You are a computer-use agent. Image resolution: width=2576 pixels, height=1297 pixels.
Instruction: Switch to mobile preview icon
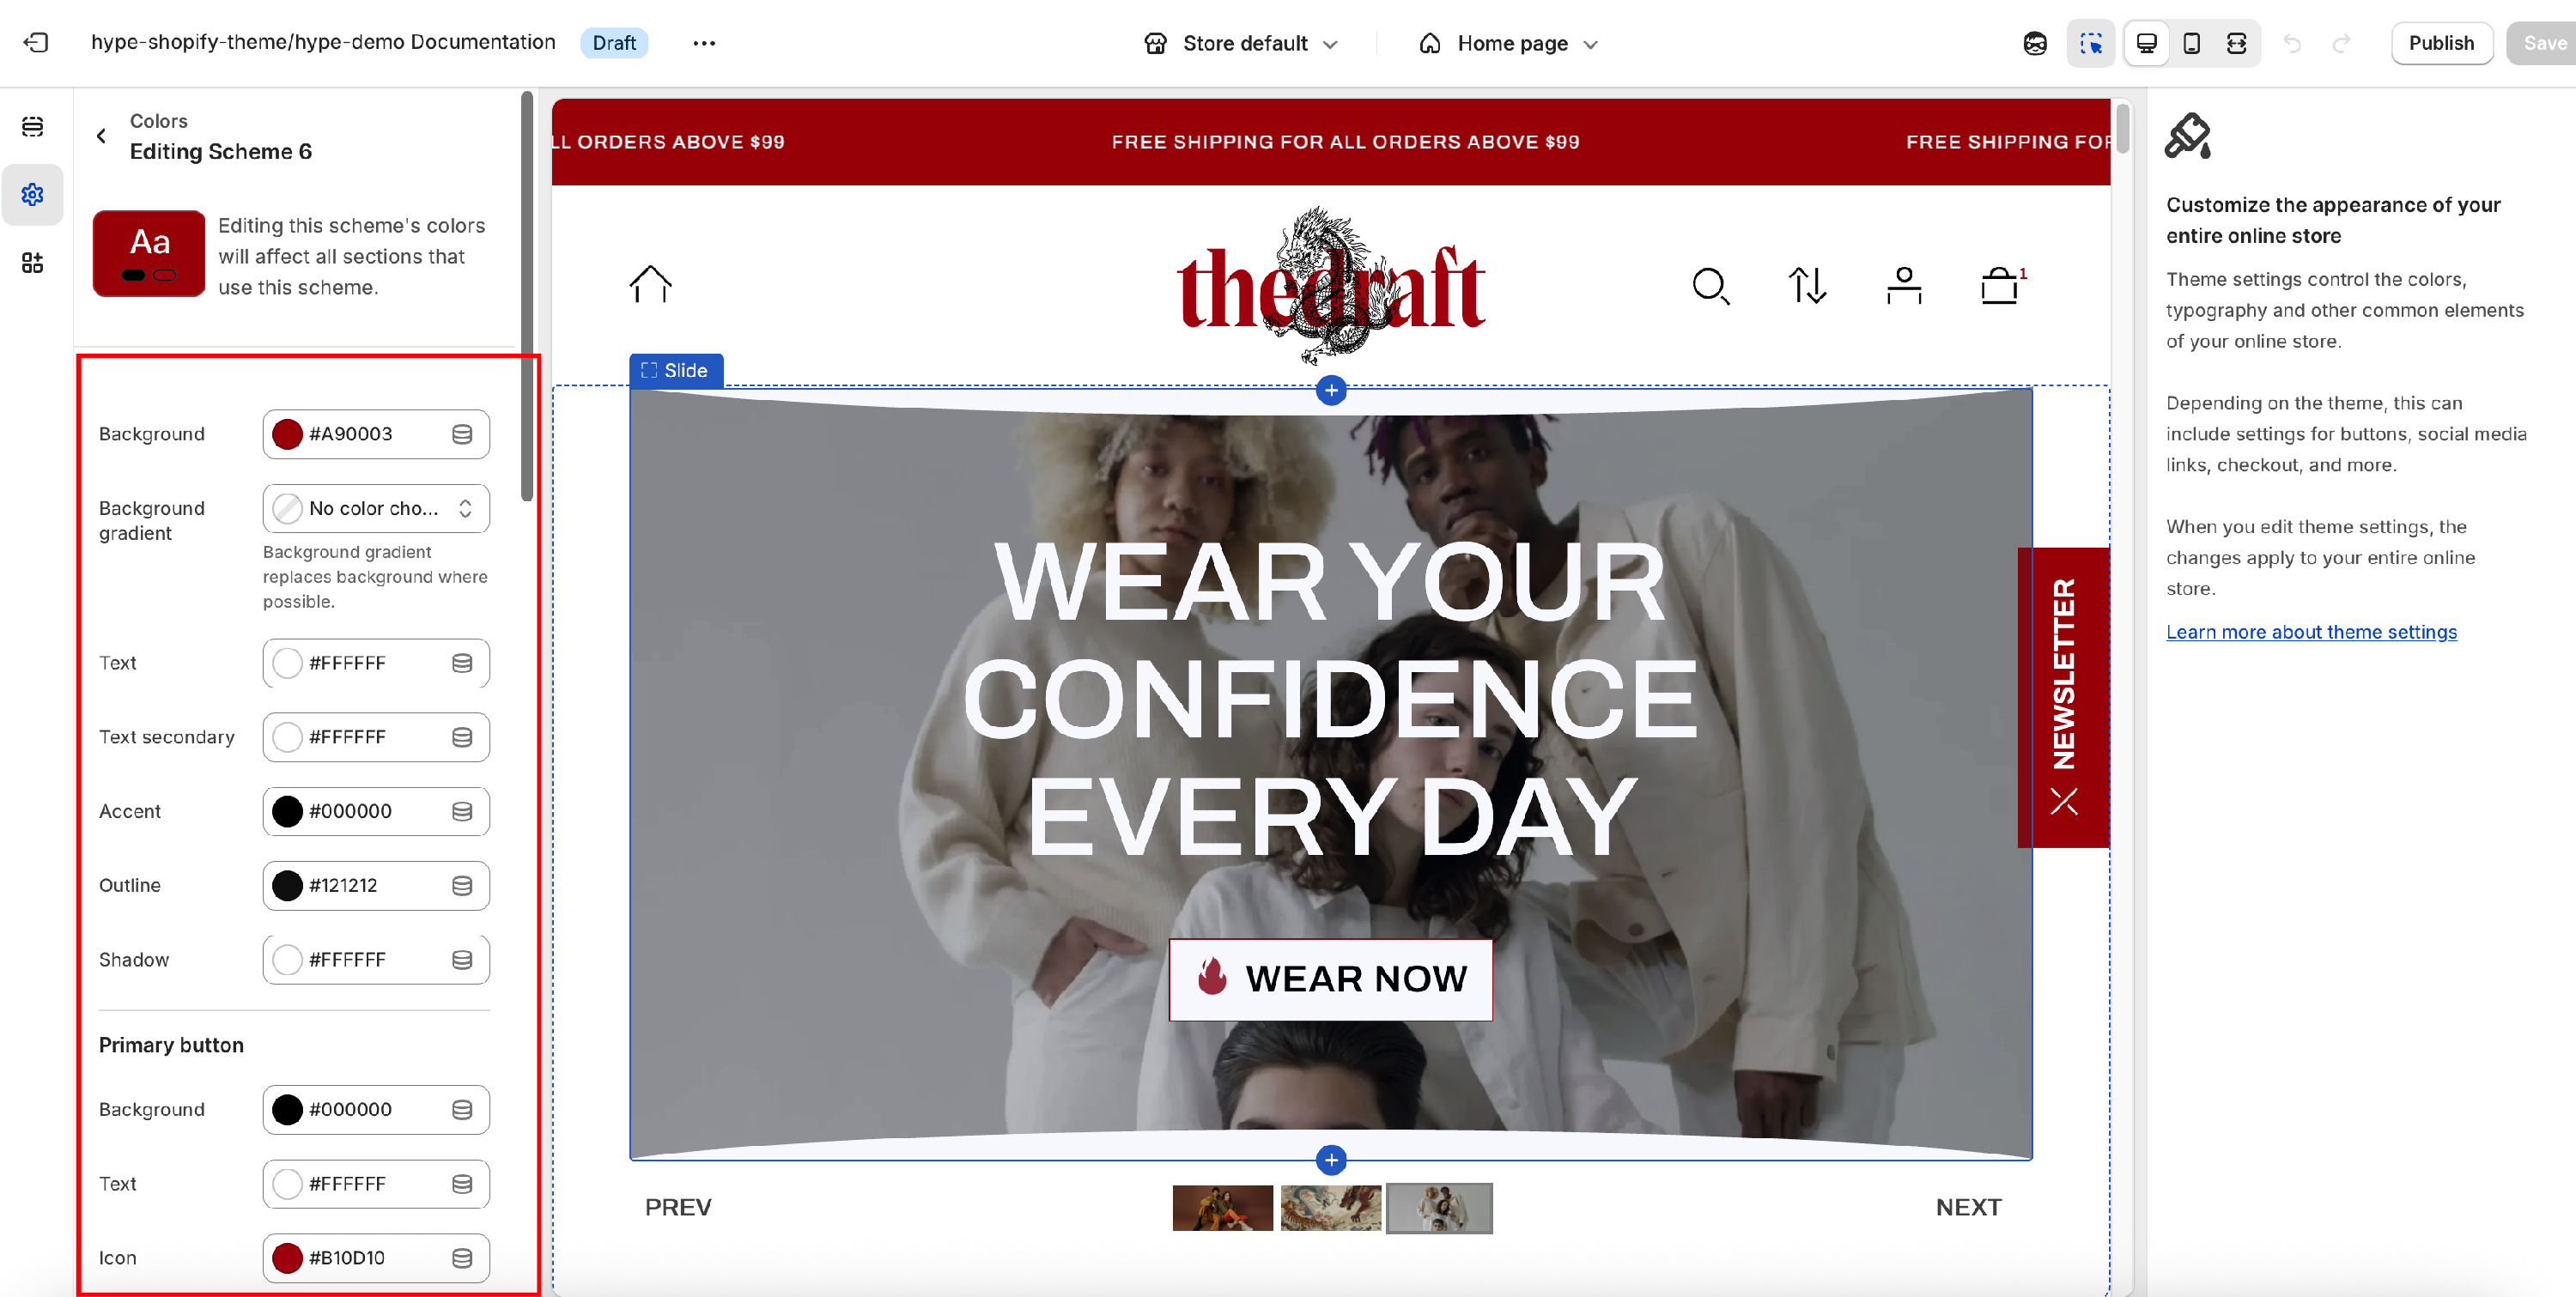(x=2191, y=43)
